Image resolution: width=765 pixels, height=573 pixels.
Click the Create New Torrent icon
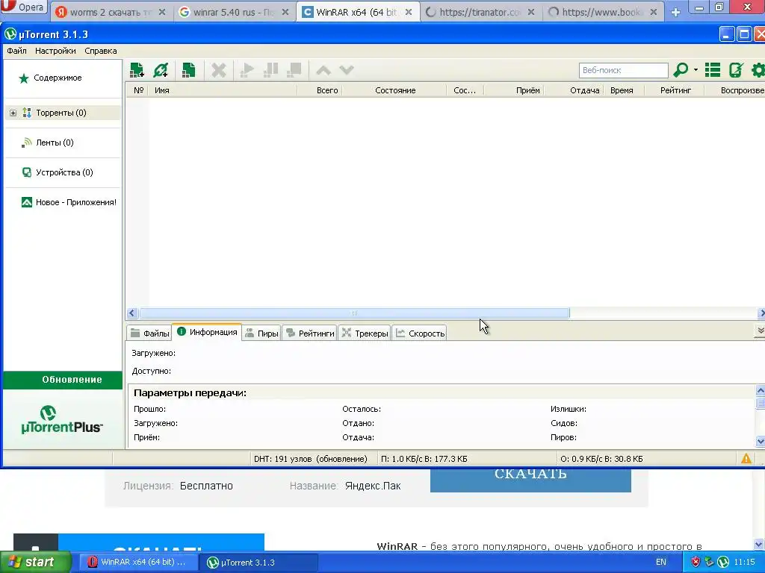pyautogui.click(x=188, y=70)
